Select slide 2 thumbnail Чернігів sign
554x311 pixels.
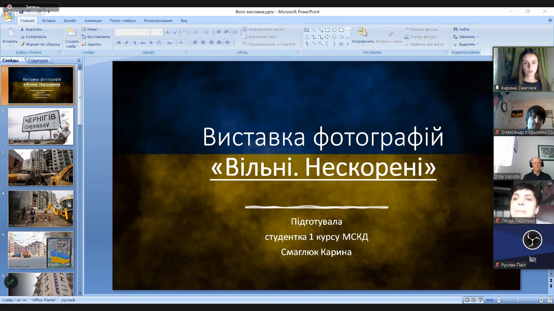click(41, 126)
